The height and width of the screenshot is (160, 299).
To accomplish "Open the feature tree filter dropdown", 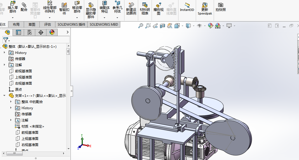I will pyautogui.click(x=6, y=40).
